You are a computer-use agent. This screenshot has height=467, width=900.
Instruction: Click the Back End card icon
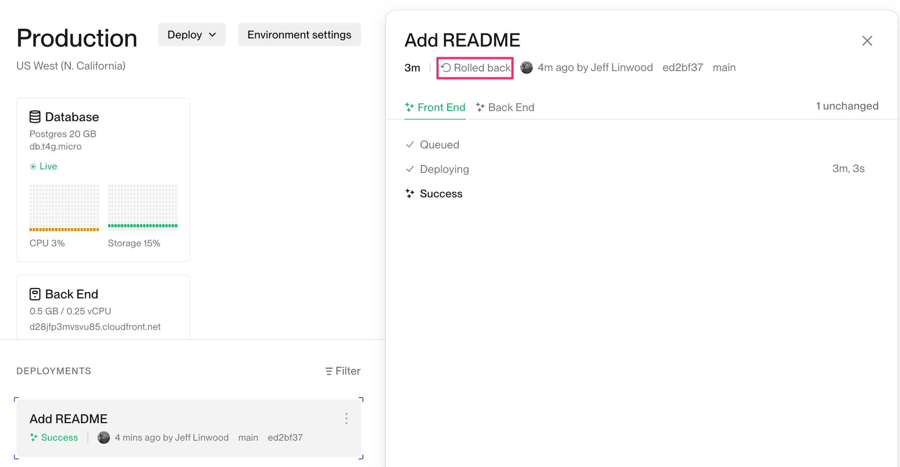(35, 294)
